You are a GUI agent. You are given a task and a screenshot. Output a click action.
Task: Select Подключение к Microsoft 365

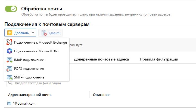37,51
